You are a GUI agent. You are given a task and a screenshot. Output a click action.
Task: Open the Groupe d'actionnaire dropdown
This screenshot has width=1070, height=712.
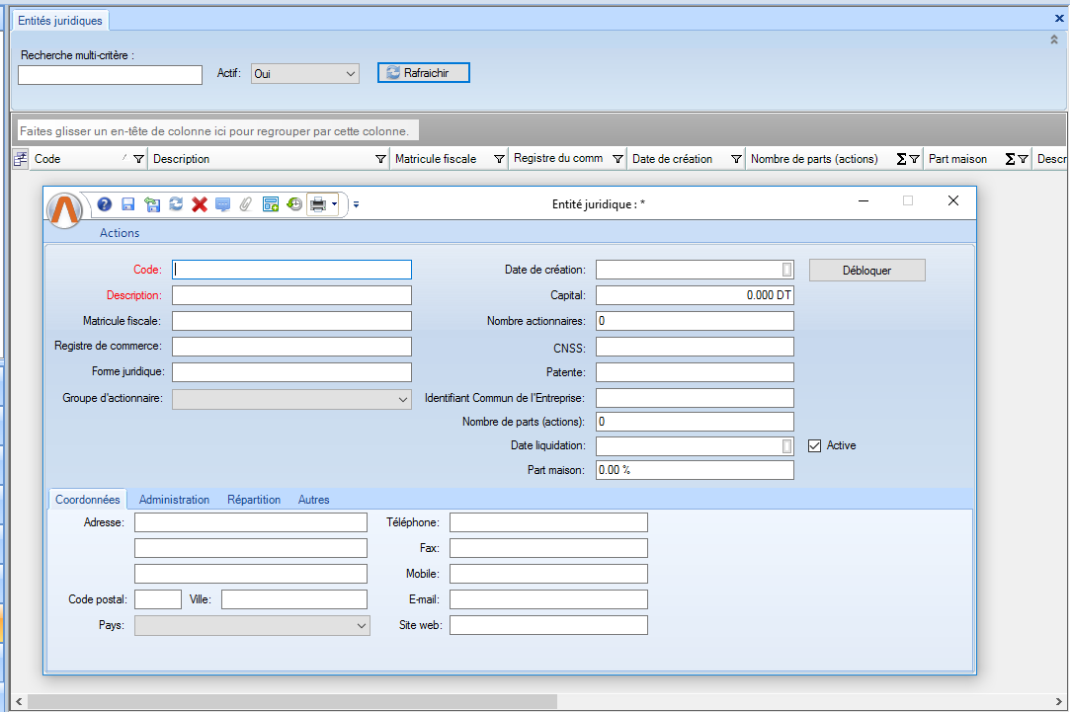coord(403,399)
